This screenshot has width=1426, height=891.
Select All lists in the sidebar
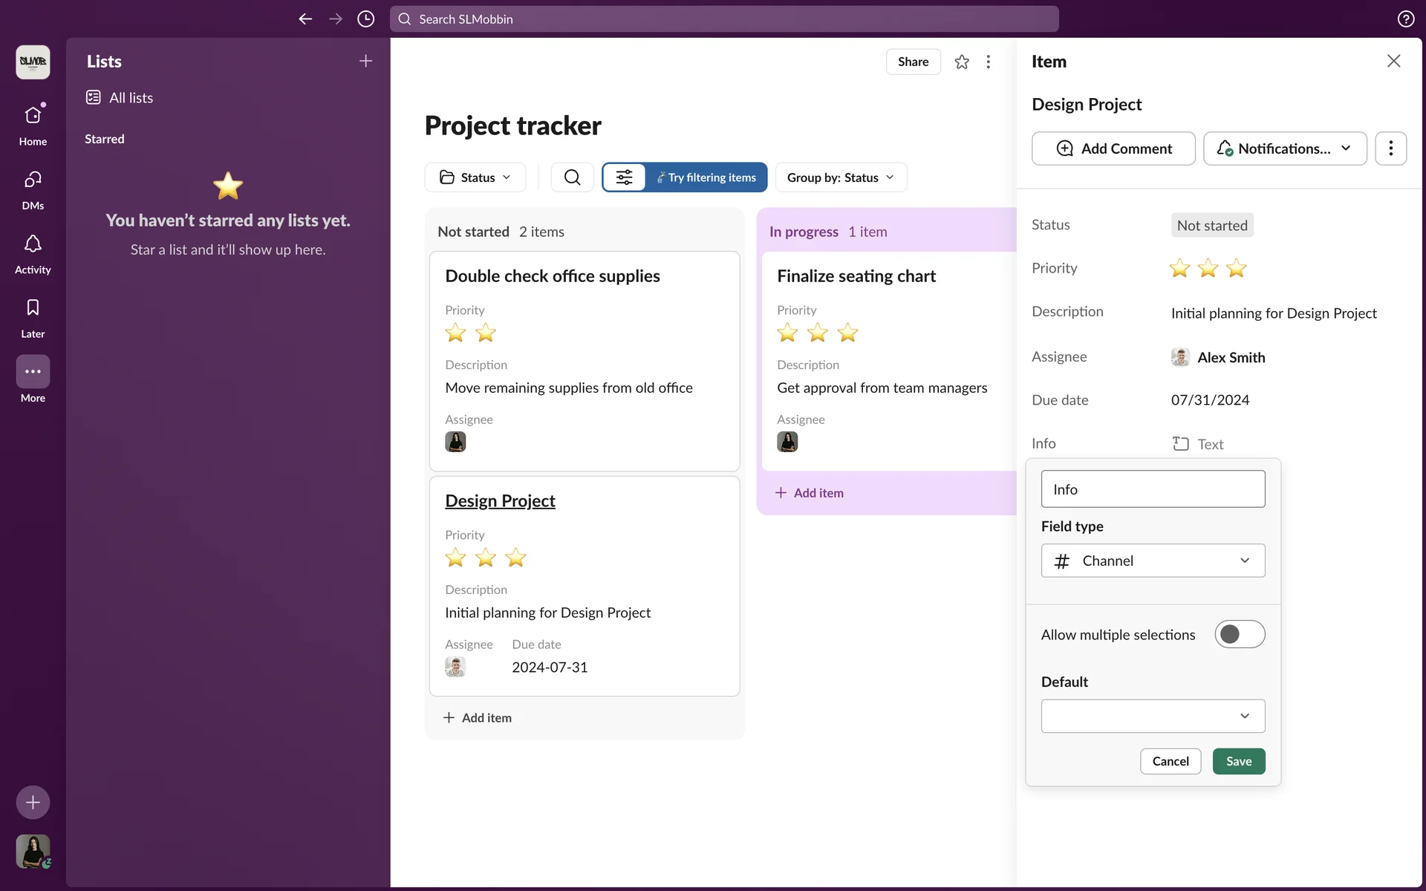click(130, 98)
